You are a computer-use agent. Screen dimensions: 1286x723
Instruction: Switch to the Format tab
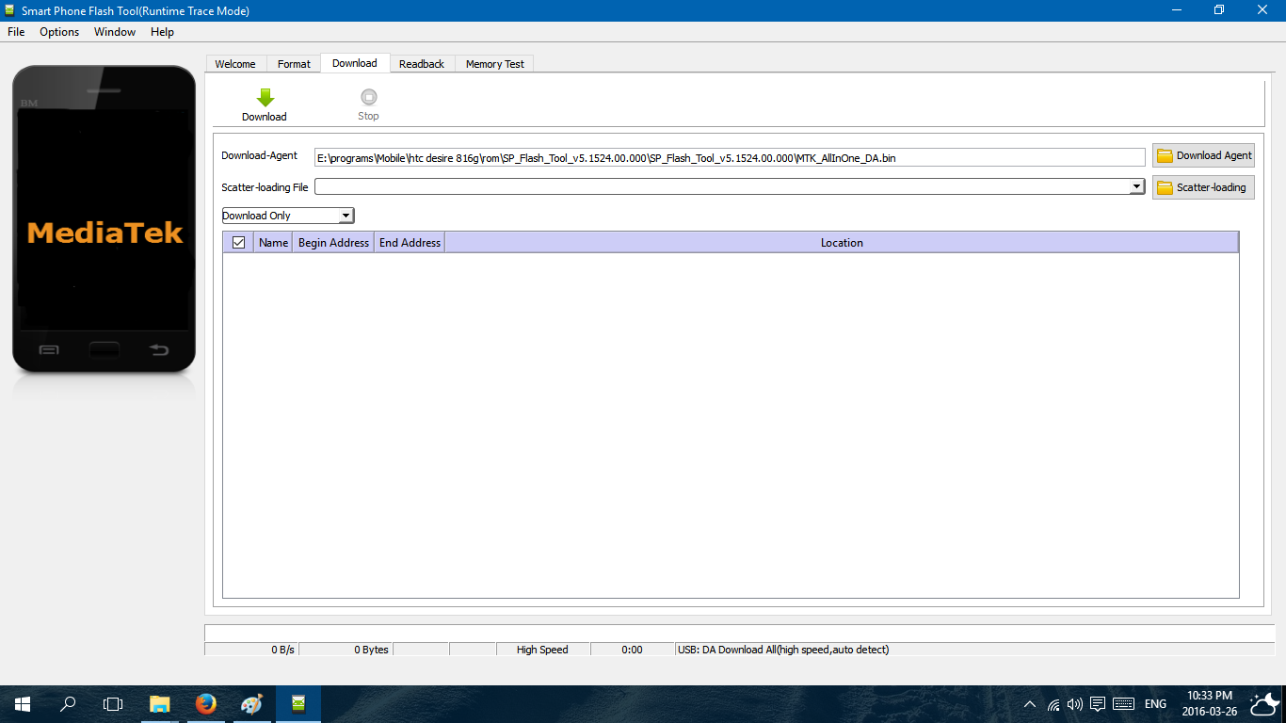pyautogui.click(x=294, y=64)
